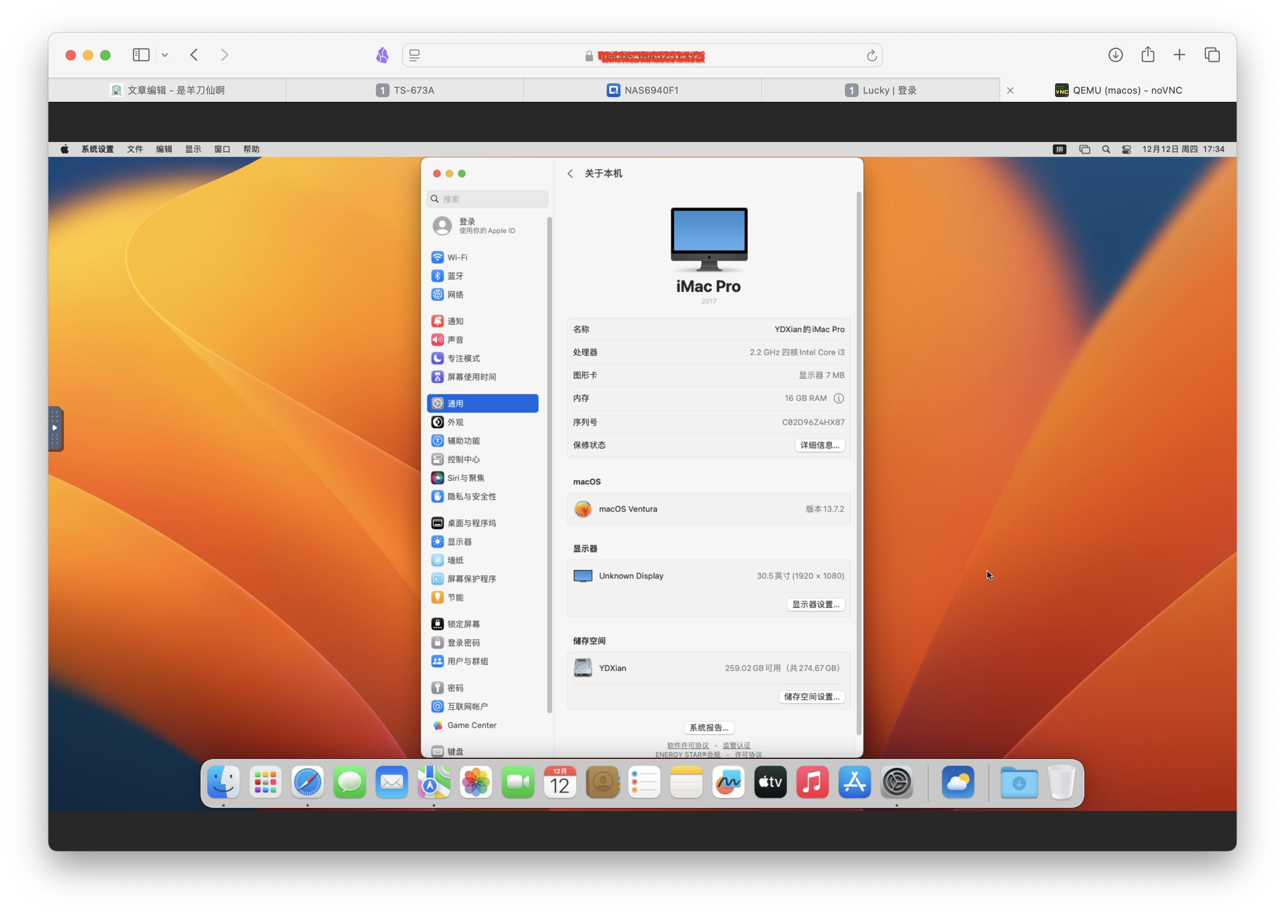1285x915 pixels.
Task: Select Appearance (外观) in sidebar
Action: [482, 422]
